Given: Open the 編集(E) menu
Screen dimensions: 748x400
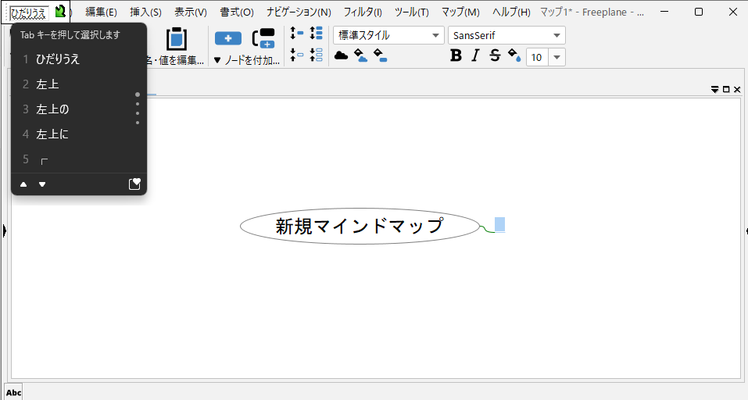Looking at the screenshot, I should point(101,12).
